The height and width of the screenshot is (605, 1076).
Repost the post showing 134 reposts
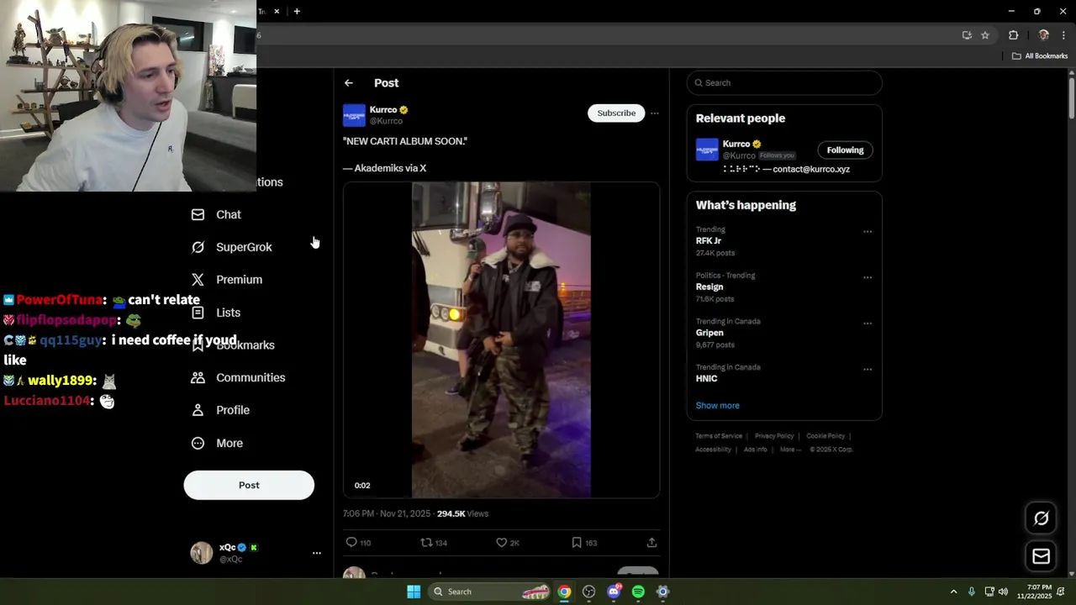click(x=426, y=543)
